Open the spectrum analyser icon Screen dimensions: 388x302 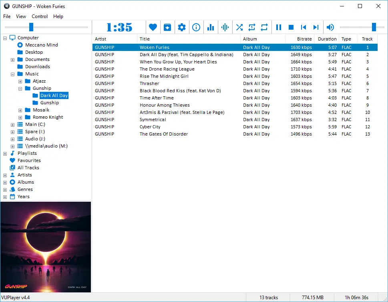(x=210, y=27)
